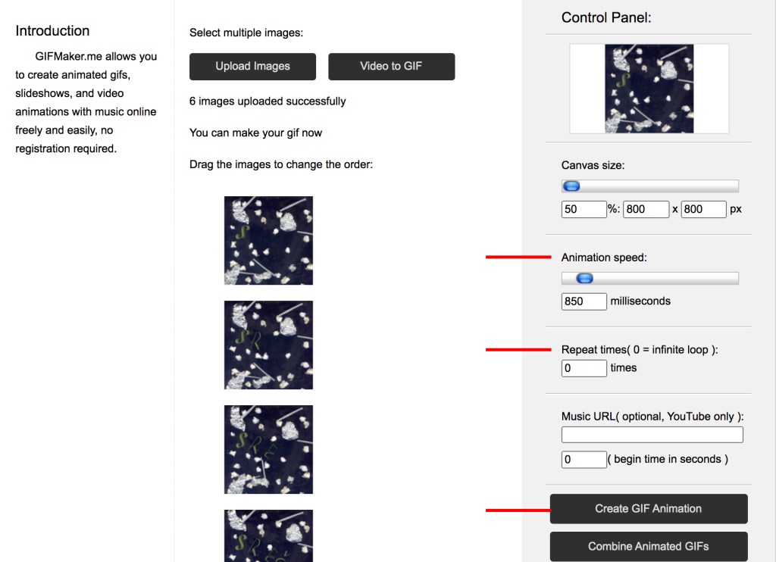Screen dimensions: 776x562
Task: Click the canvas width pixel field
Action: pyautogui.click(x=646, y=209)
